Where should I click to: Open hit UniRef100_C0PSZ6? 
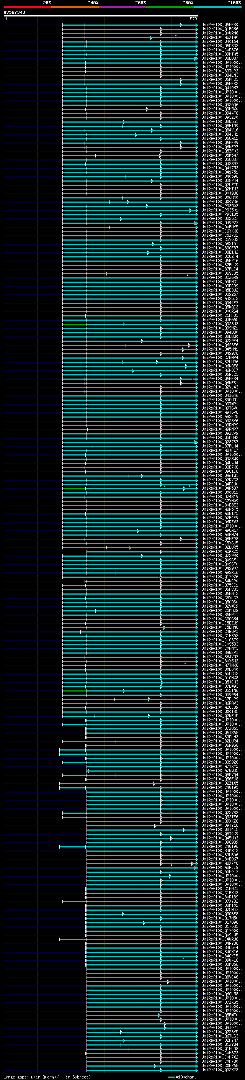pos(220,50)
